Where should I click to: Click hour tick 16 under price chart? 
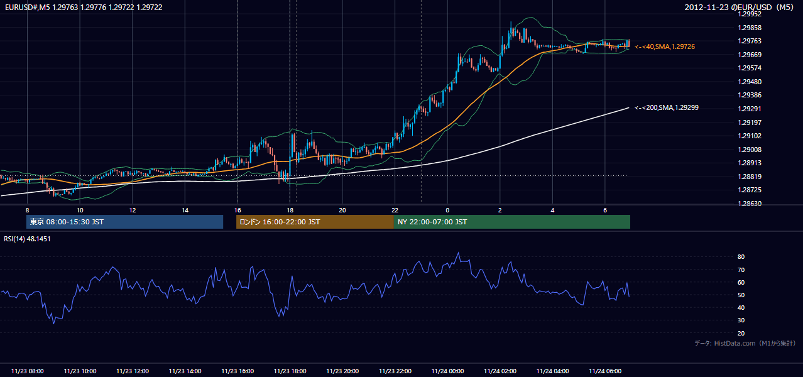238,210
